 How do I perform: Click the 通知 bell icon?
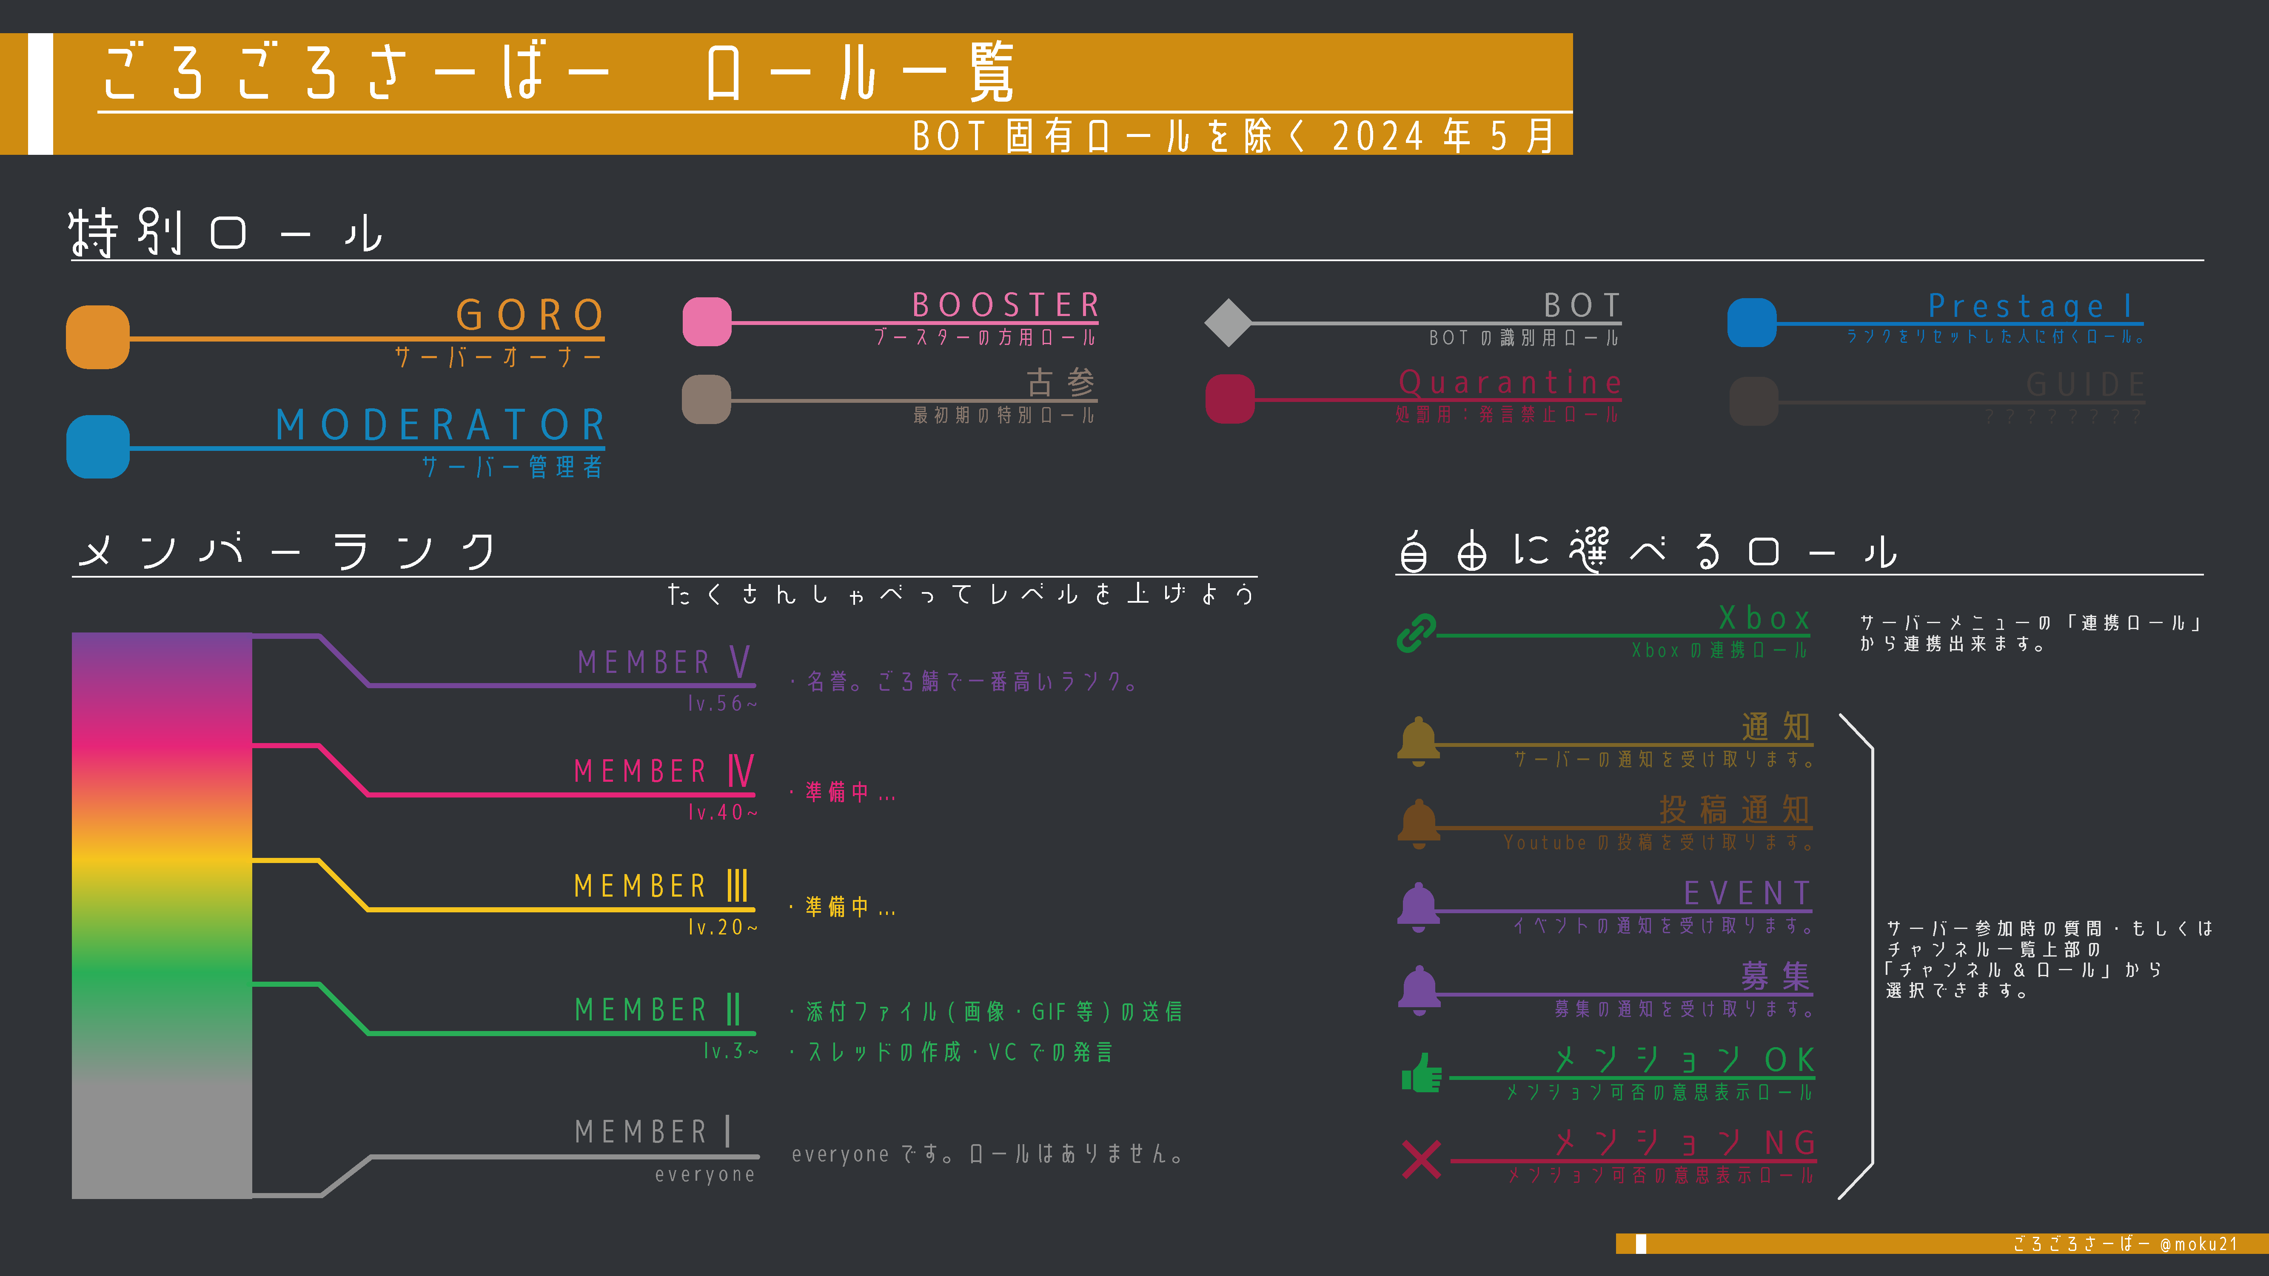(x=1418, y=741)
